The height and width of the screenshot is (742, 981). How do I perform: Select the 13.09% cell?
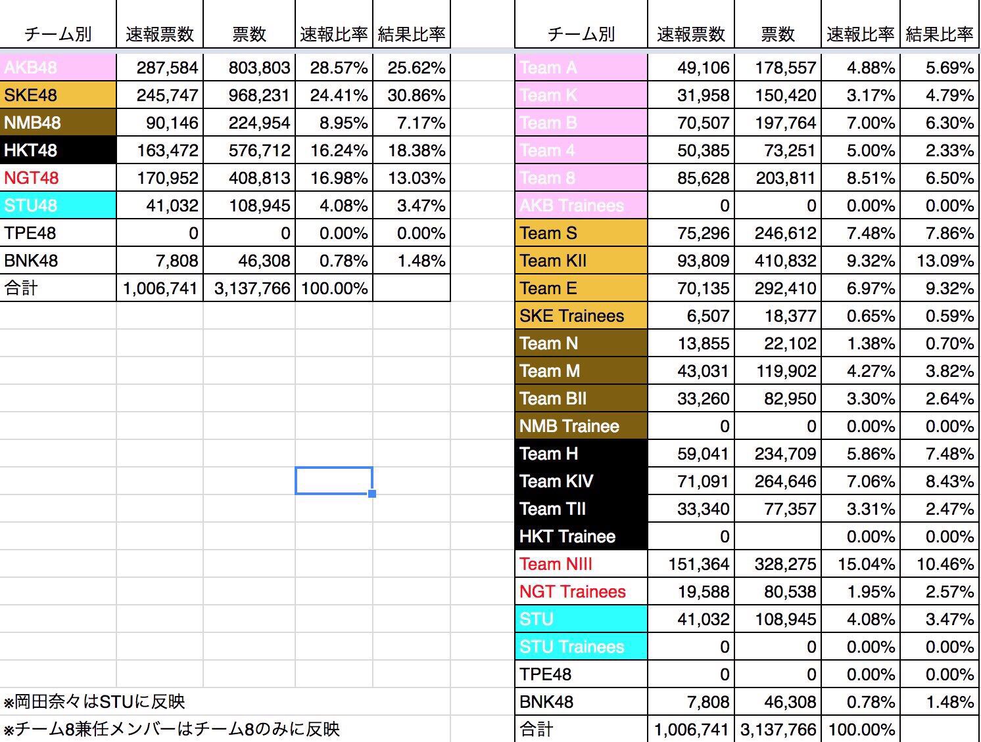pos(940,261)
